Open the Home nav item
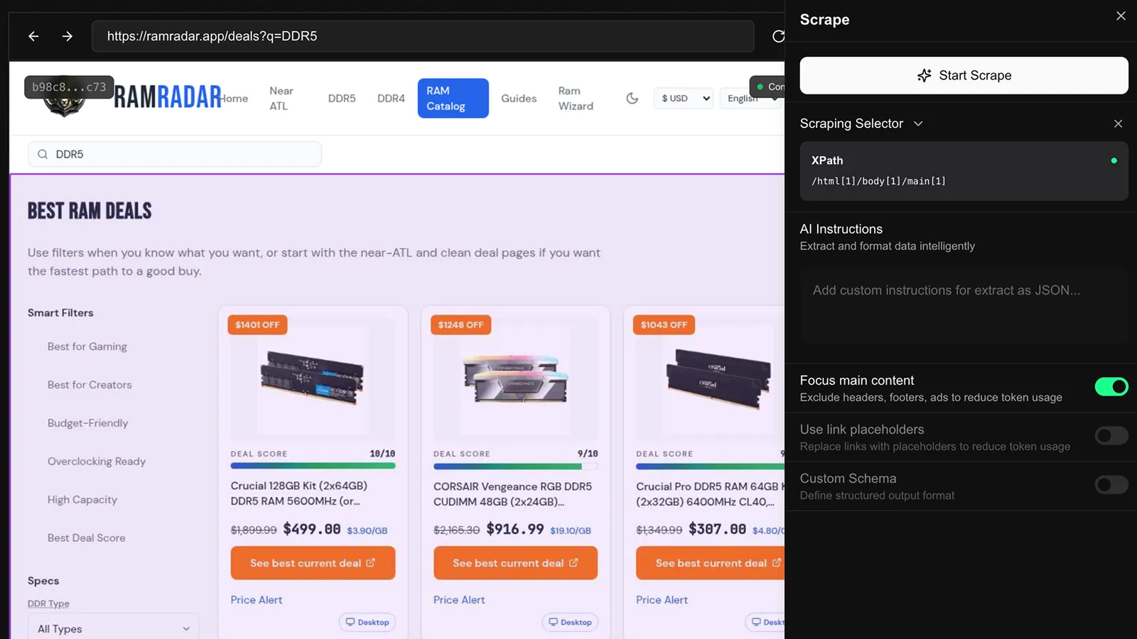 coord(234,99)
